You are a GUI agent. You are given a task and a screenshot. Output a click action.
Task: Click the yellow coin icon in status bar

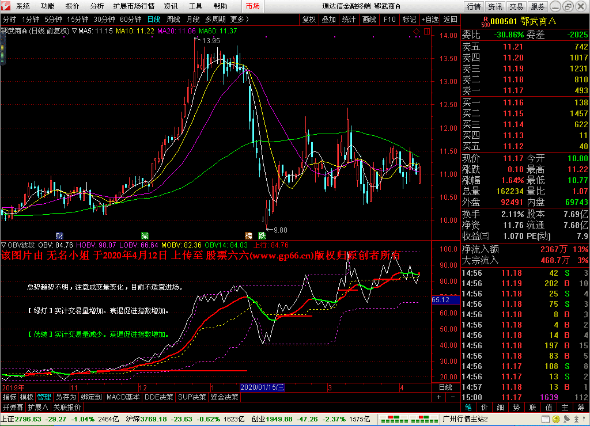(556, 419)
